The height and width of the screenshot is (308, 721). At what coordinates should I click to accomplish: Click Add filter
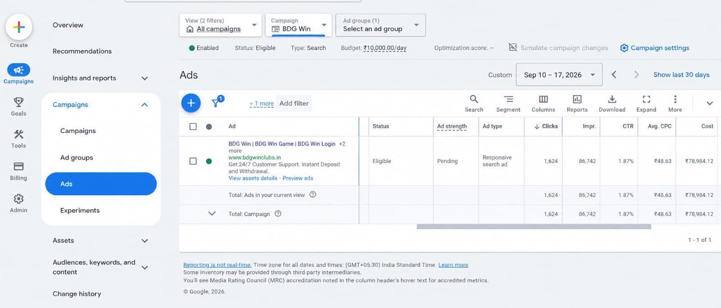tap(294, 103)
